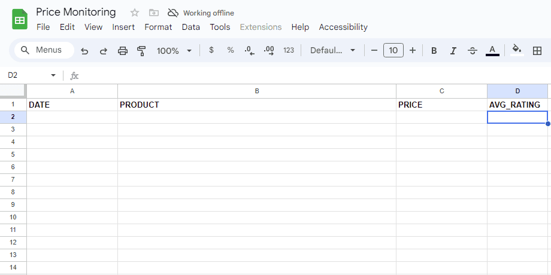Open the File menu
Image resolution: width=551 pixels, height=275 pixels.
pos(43,27)
